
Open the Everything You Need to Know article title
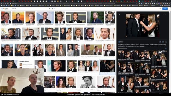142,45
